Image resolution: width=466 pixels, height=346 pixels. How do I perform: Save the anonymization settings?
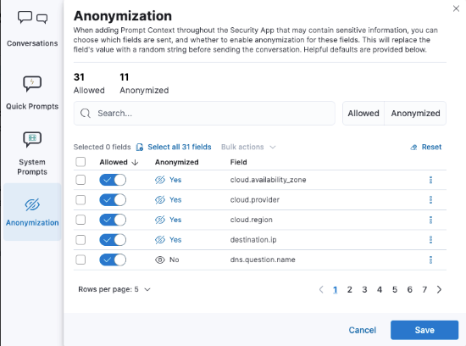pos(424,330)
